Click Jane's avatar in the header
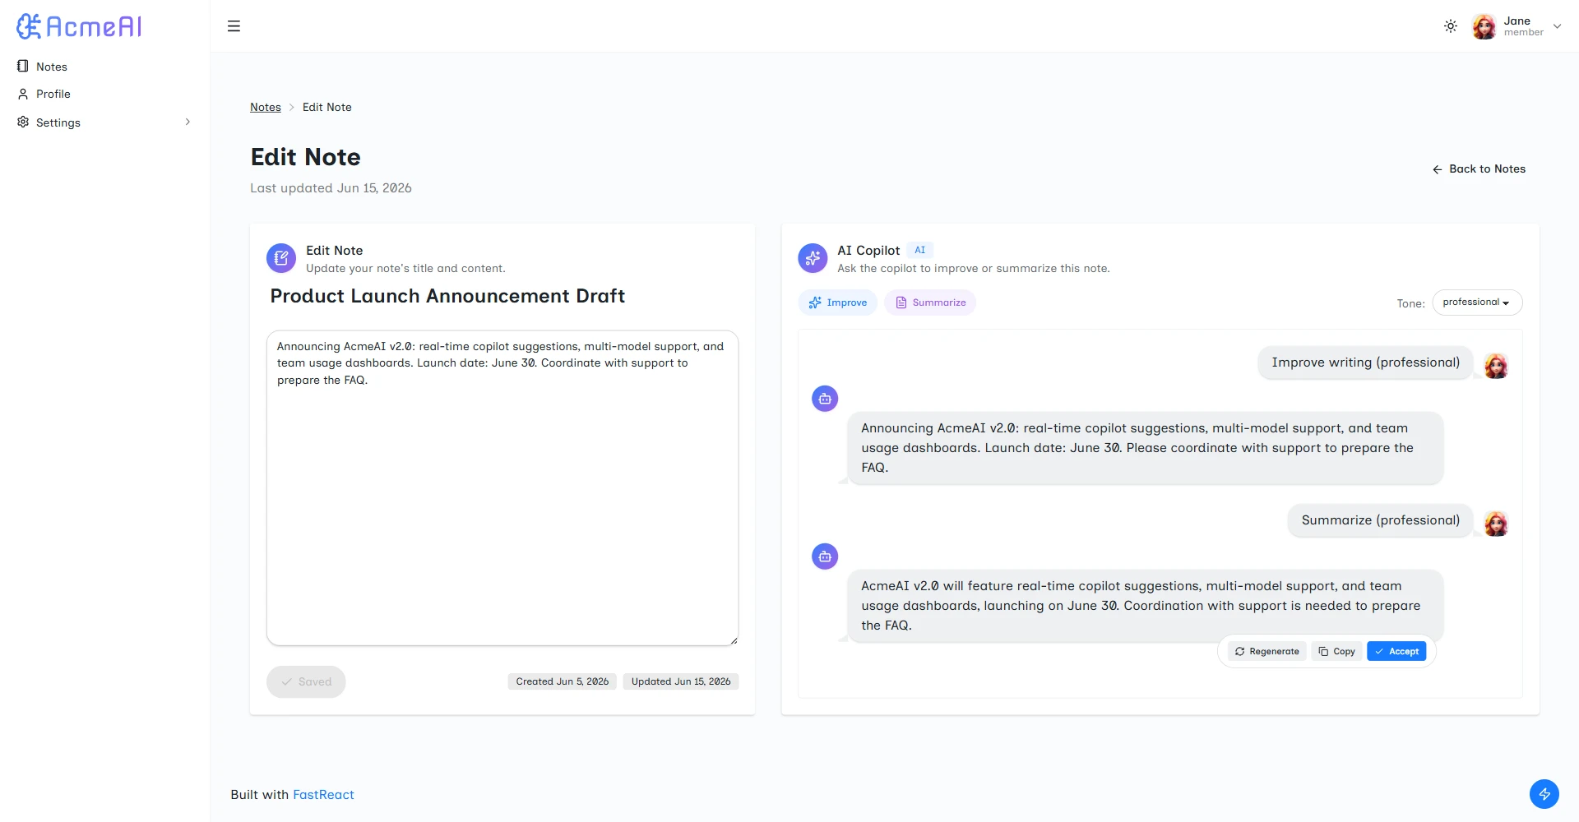This screenshot has width=1579, height=822. click(1484, 26)
